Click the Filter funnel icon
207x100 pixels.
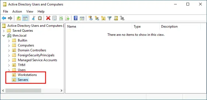tap(110, 18)
